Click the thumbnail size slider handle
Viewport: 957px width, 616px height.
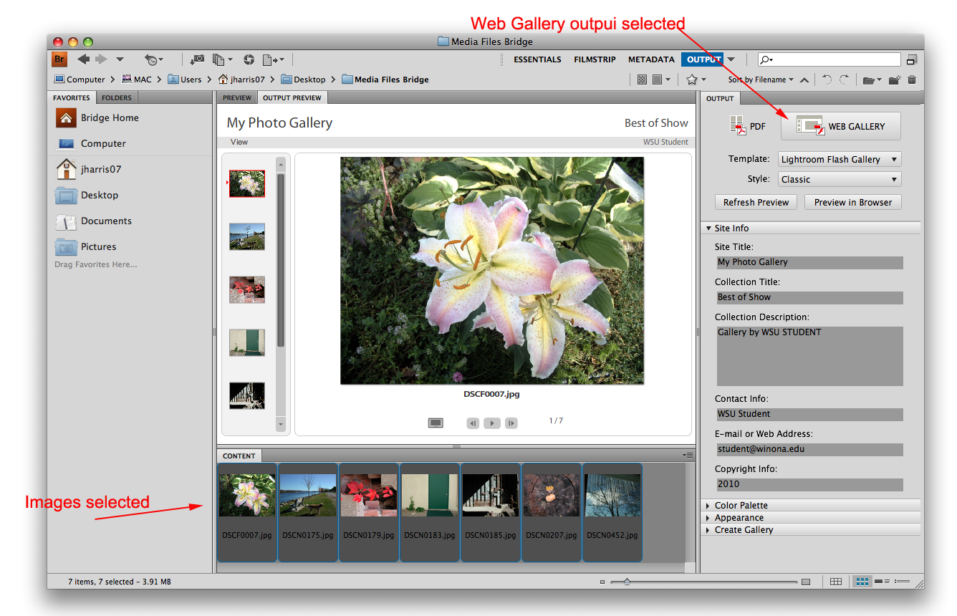(627, 582)
